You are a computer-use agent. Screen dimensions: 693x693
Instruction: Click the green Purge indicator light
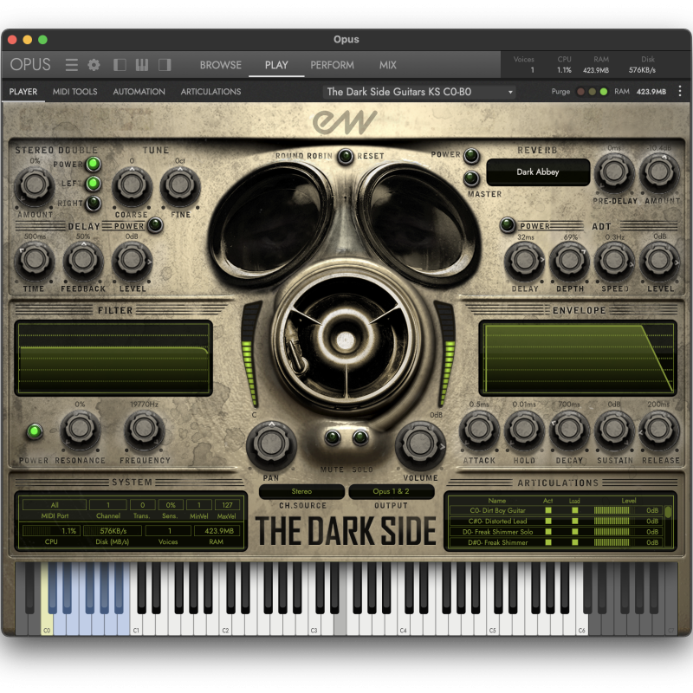point(604,92)
